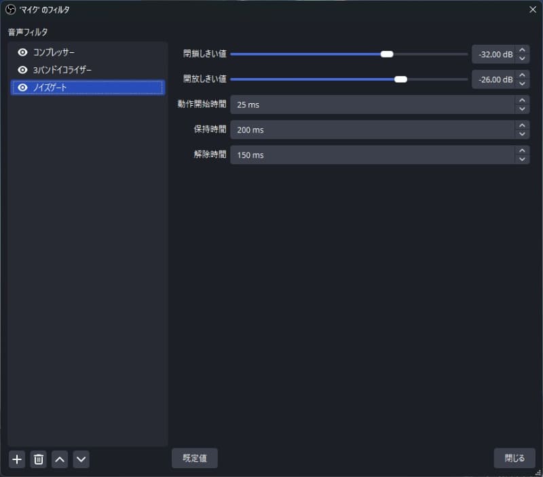The image size is (543, 477).
Task: Click the trash icon to remove filter
Action: pos(38,459)
